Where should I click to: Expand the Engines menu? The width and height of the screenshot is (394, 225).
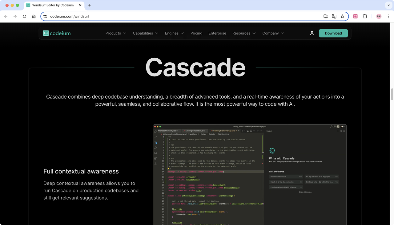click(x=174, y=33)
